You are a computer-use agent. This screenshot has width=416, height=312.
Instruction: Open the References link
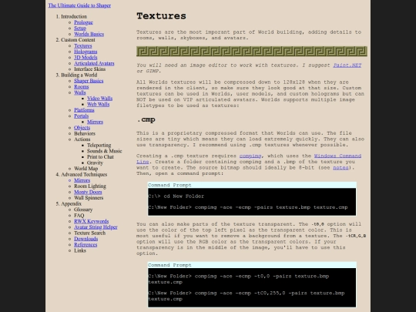click(x=86, y=244)
